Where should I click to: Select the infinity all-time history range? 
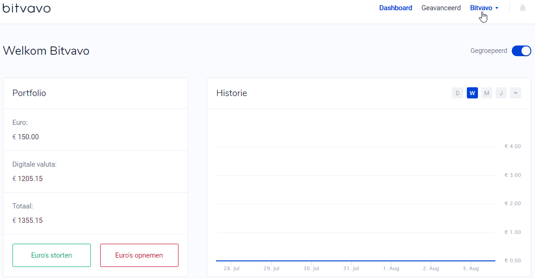(x=516, y=93)
